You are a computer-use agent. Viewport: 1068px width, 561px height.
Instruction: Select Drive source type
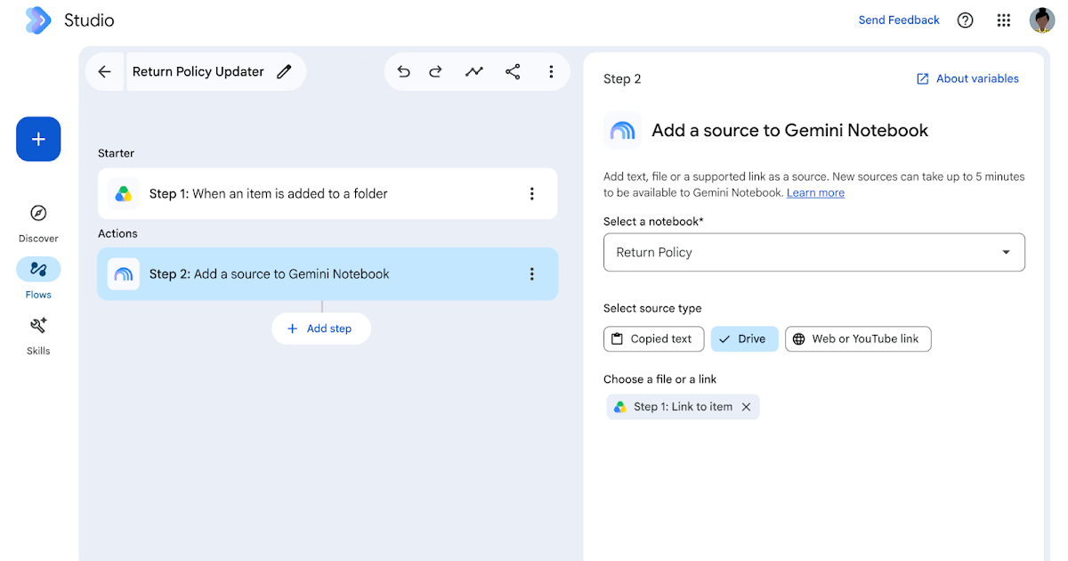(x=744, y=339)
